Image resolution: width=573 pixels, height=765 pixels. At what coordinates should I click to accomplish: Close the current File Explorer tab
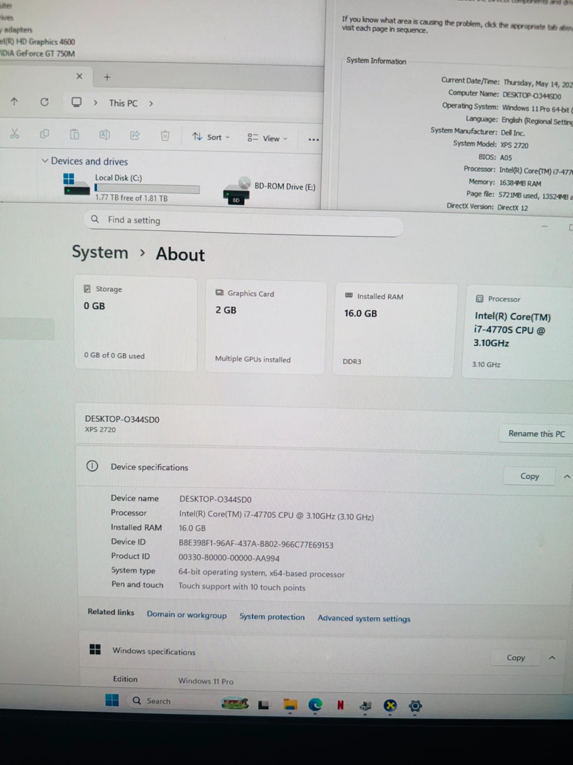(80, 76)
